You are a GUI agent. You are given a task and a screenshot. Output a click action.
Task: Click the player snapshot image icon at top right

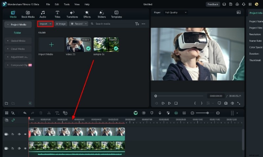(239, 13)
